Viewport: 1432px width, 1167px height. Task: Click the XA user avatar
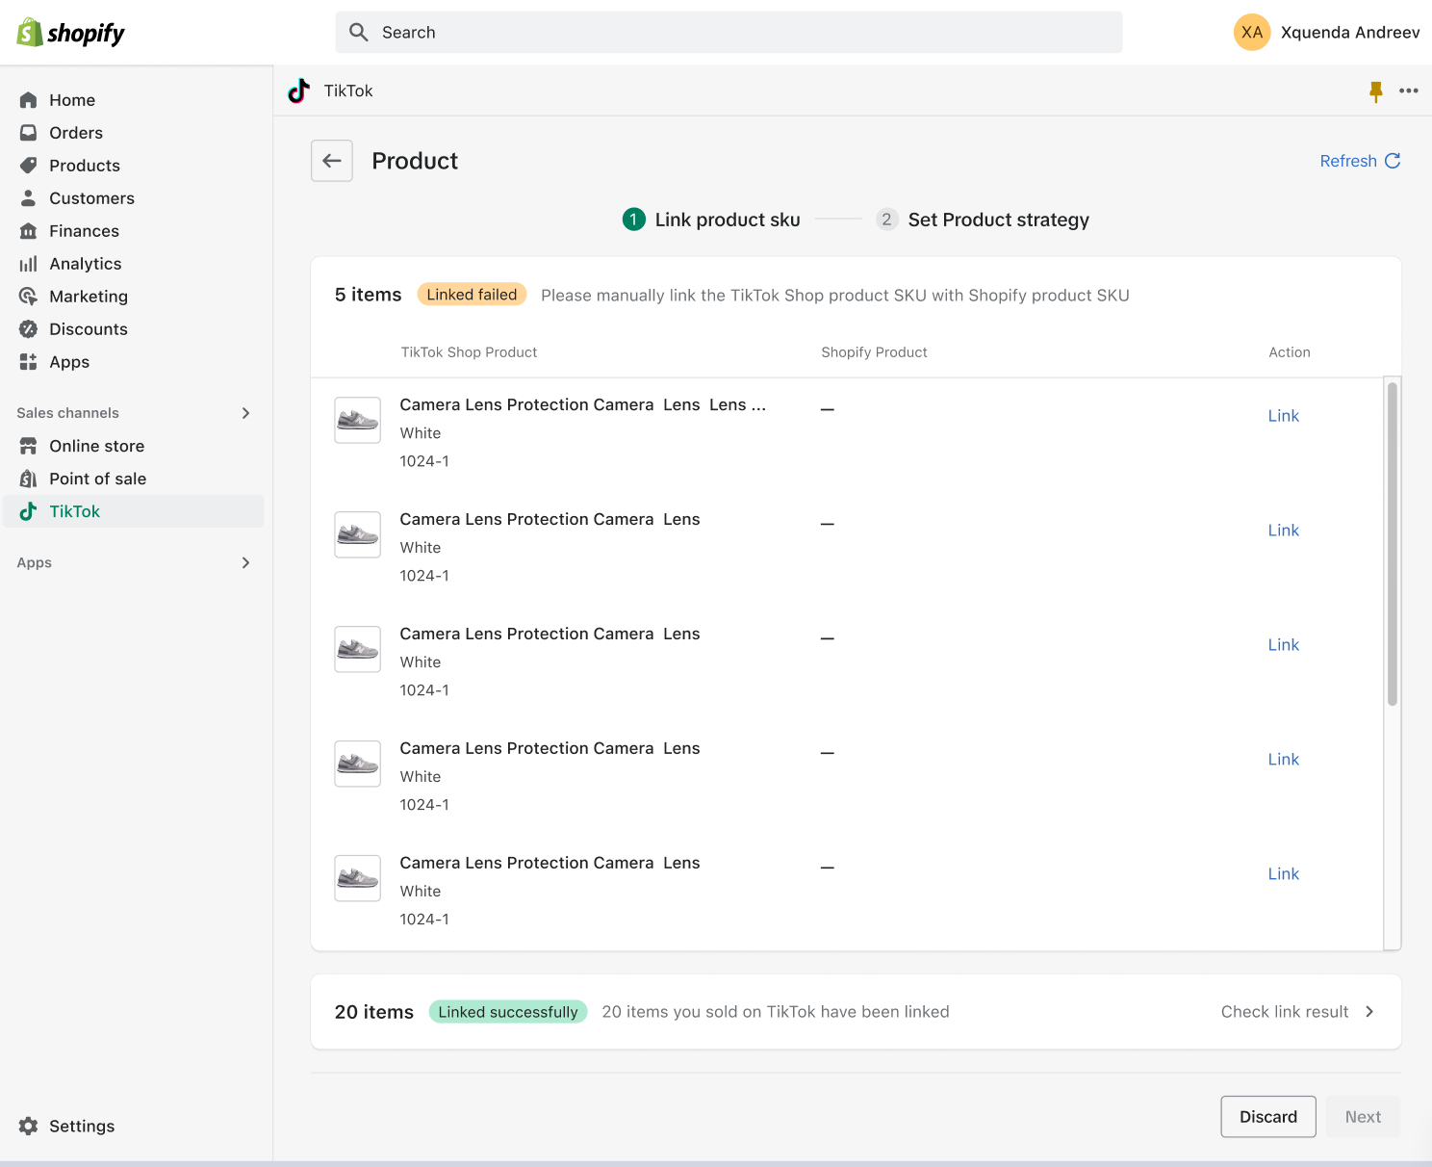[1251, 32]
